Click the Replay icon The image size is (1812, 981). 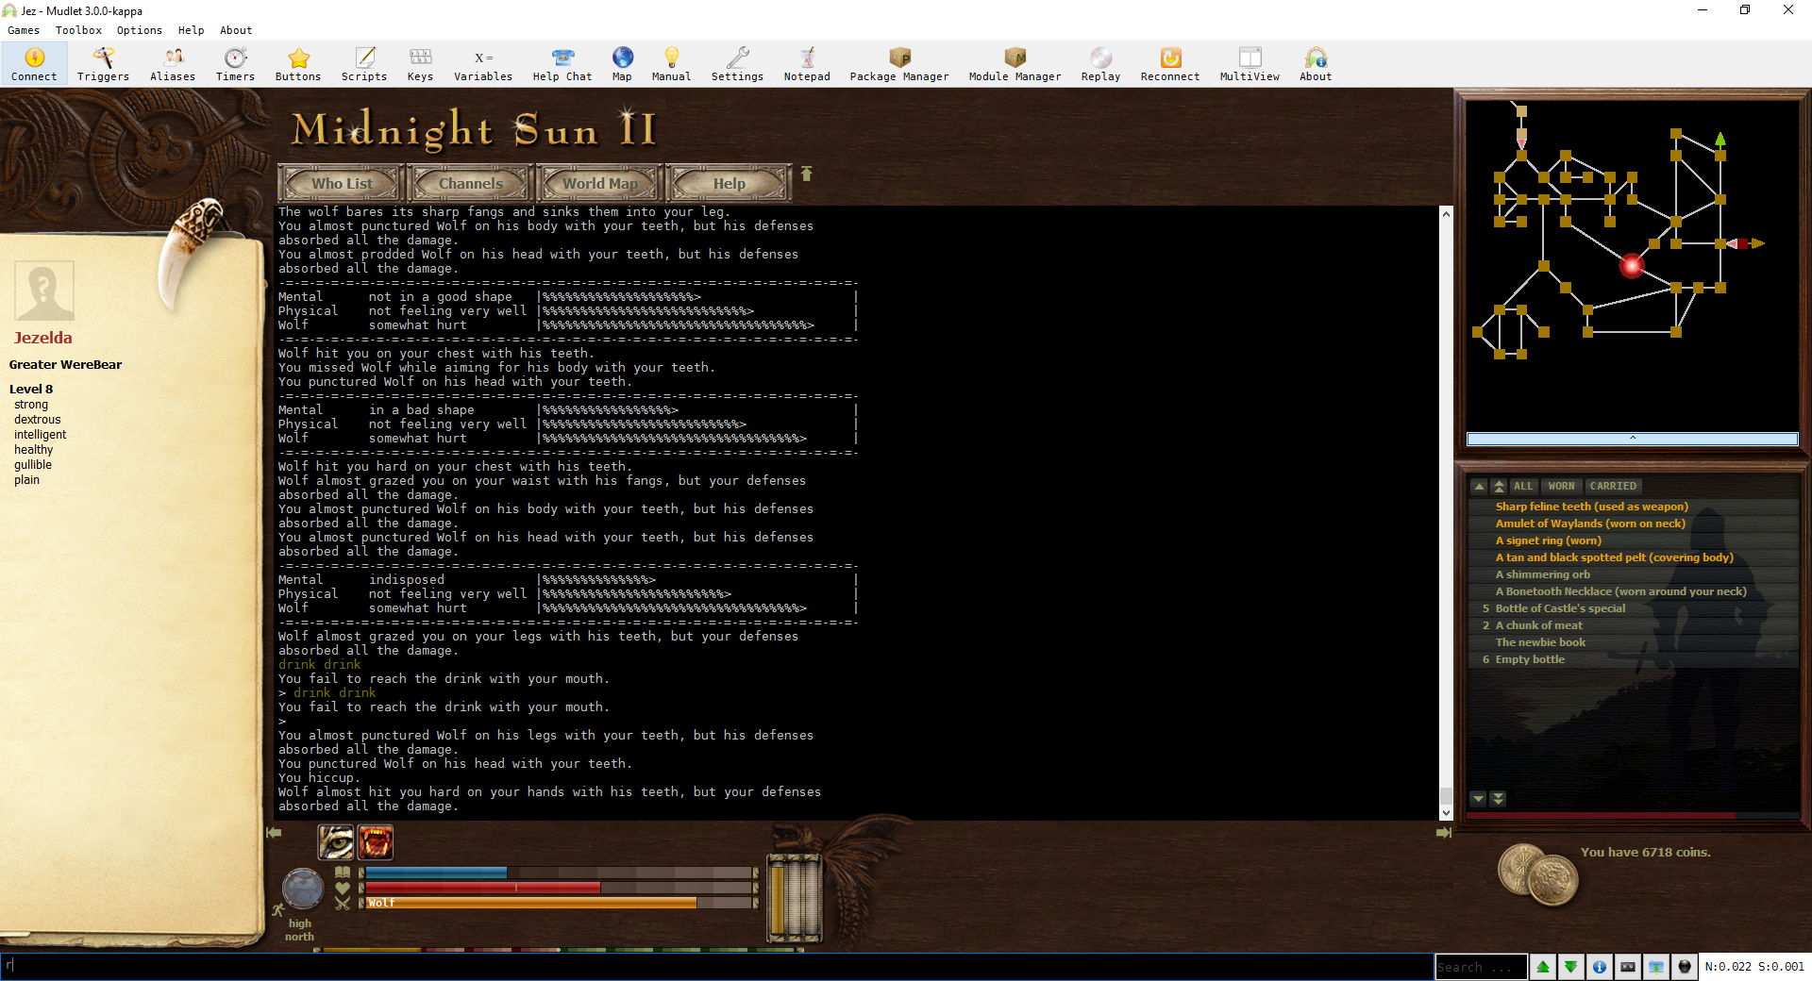(x=1100, y=64)
